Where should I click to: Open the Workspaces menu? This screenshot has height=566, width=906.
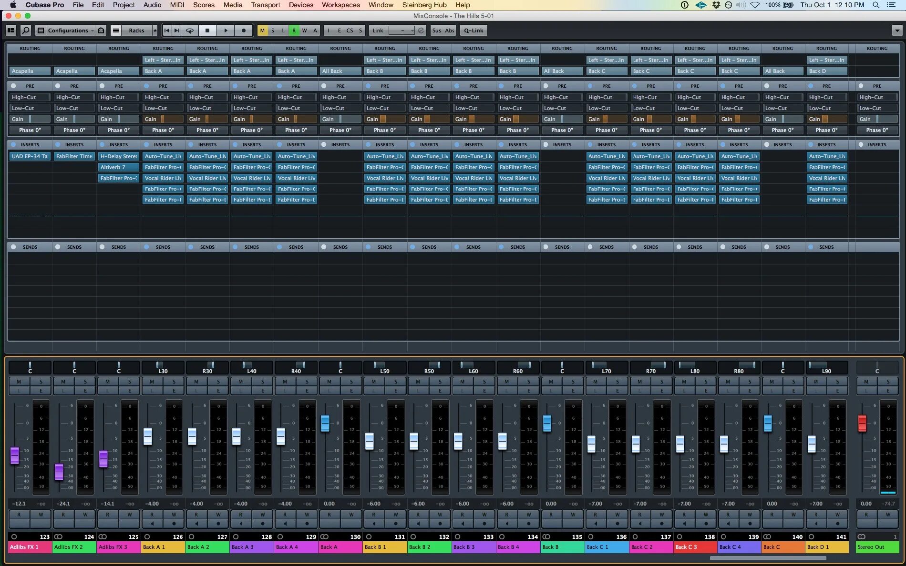click(x=341, y=5)
